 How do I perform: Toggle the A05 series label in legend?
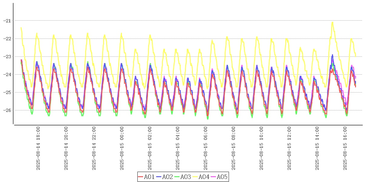coord(222,177)
